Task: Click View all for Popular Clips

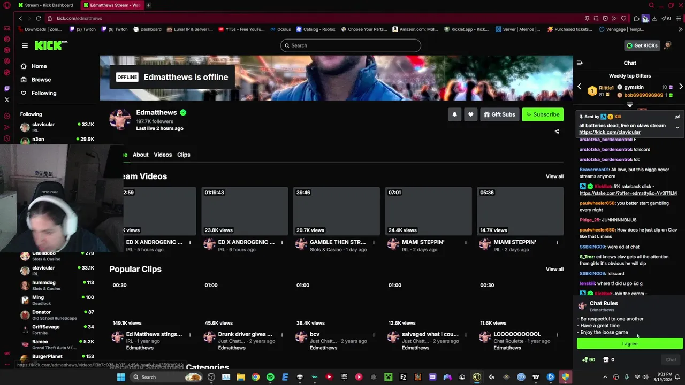Action: (x=554, y=269)
